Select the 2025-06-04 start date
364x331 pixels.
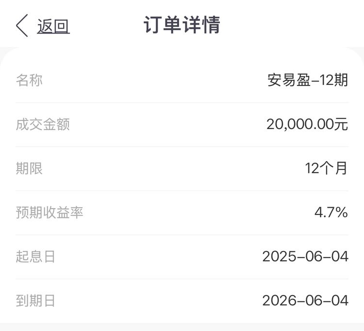(x=305, y=256)
